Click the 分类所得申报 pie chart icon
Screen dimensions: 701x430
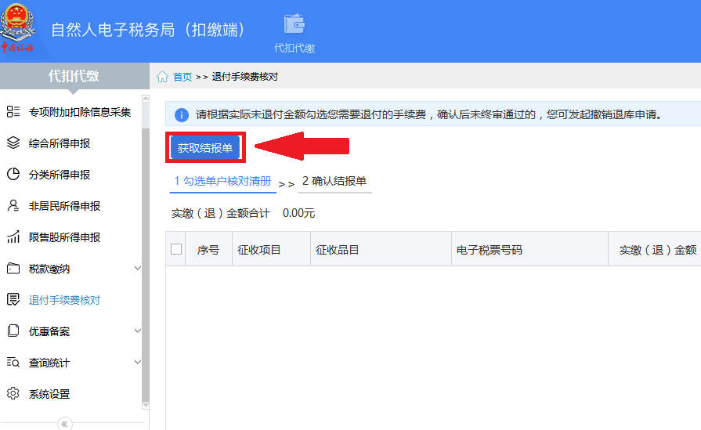[13, 175]
